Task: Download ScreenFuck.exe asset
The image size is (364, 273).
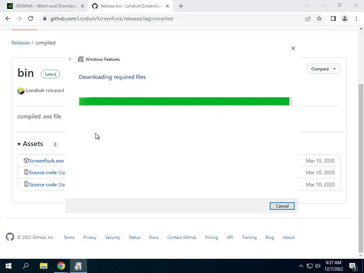Action: [47, 161]
